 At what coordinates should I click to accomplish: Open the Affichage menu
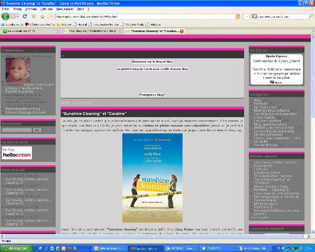pyautogui.click(x=31, y=9)
